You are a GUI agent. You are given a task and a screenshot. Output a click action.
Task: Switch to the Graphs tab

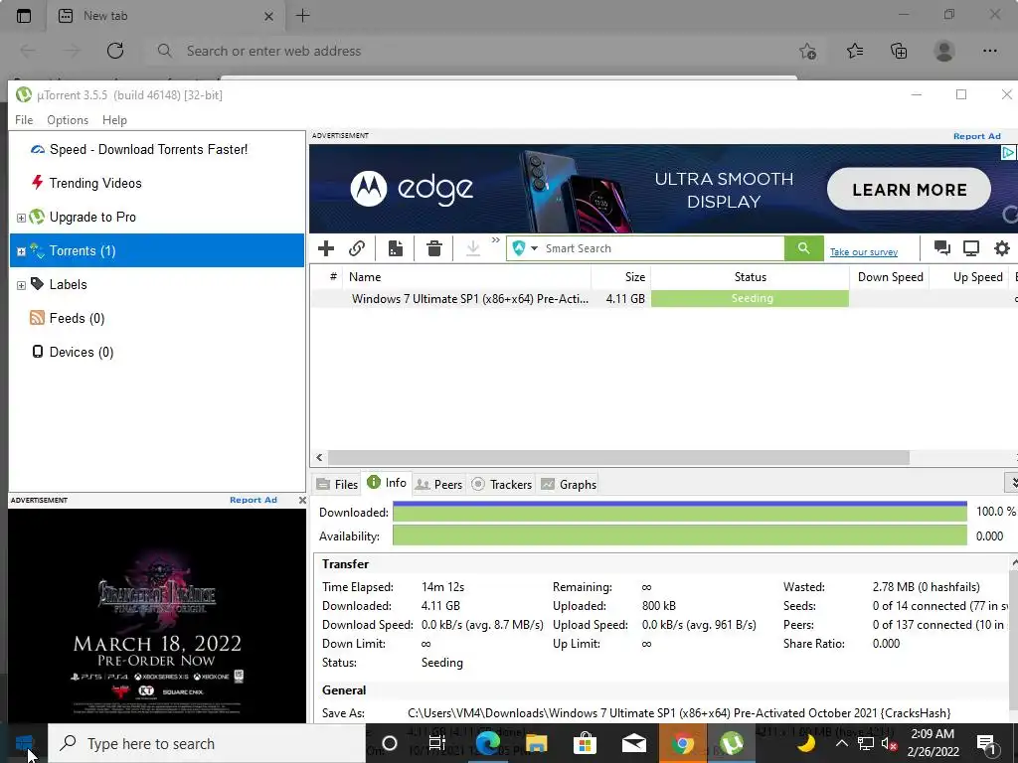[570, 485]
